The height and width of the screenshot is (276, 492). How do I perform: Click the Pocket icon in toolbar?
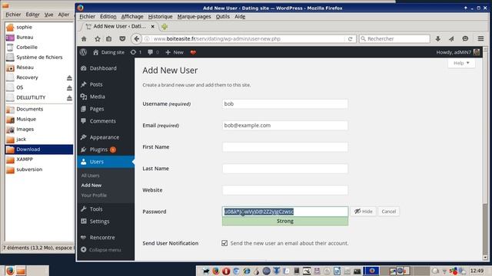click(122, 39)
